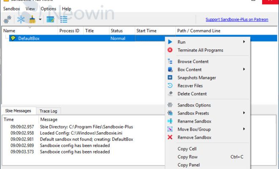
Task: Click the red Terminate All Programs icon
Action: [x=170, y=50]
